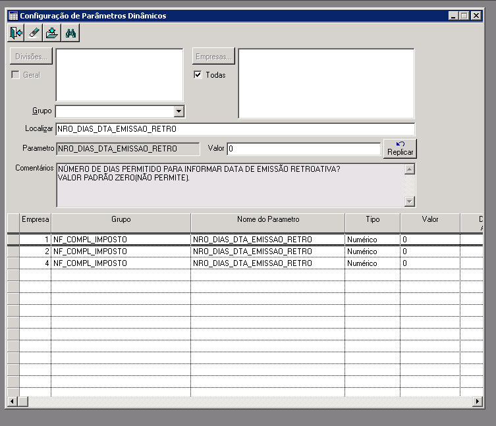Toggle the Geral checkbox
Image resolution: width=496 pixels, height=426 pixels.
click(15, 74)
